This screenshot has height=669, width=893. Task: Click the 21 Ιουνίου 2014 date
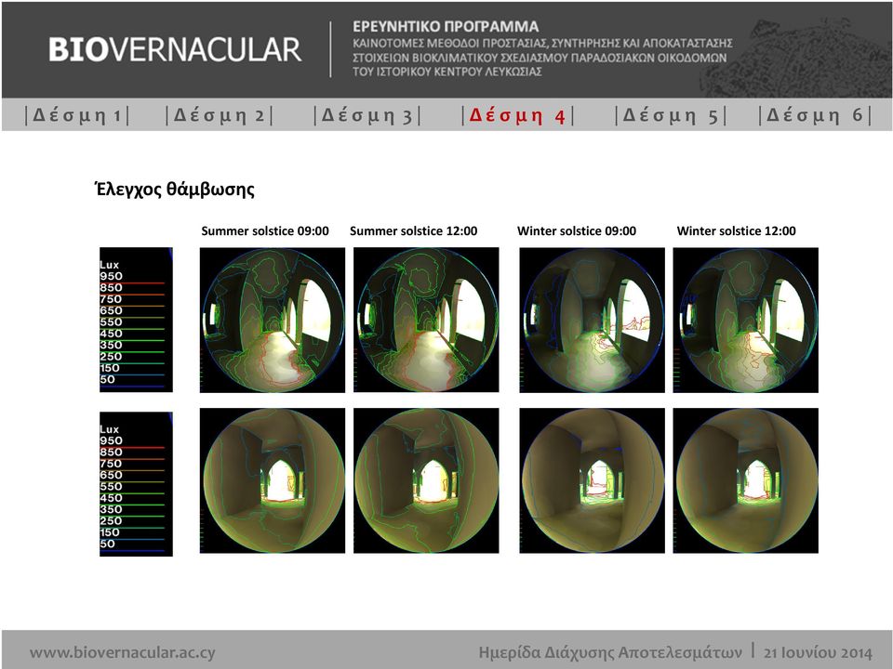818,652
